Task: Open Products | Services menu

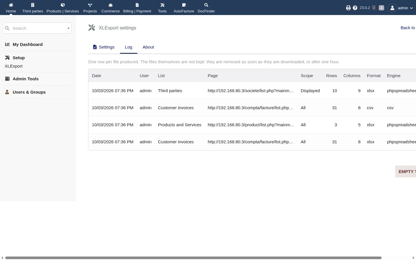Action: (63, 8)
